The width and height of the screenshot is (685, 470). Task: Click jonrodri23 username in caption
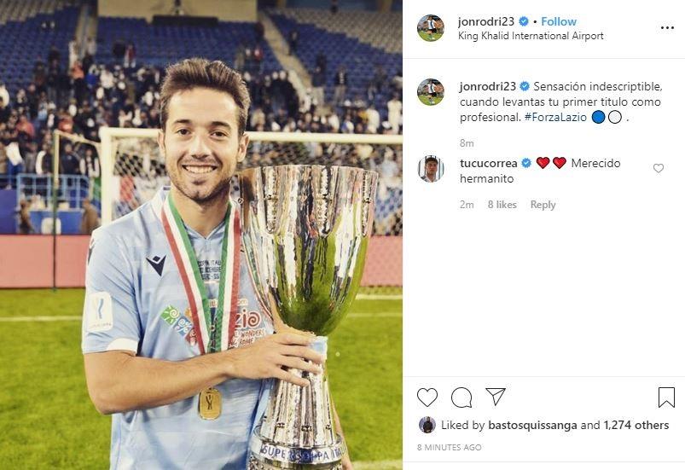(x=488, y=86)
